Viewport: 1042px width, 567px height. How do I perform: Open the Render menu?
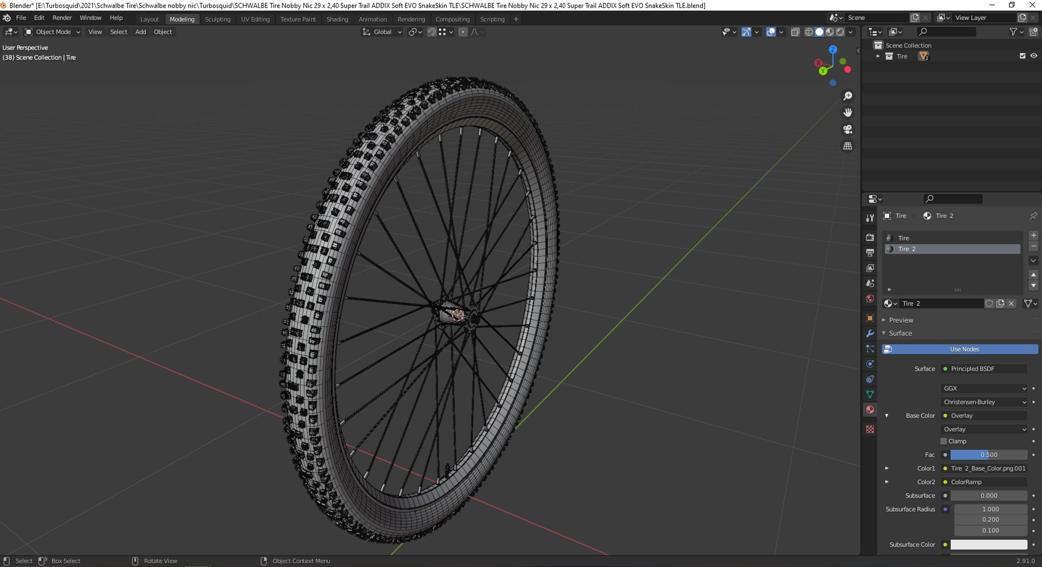click(x=62, y=18)
